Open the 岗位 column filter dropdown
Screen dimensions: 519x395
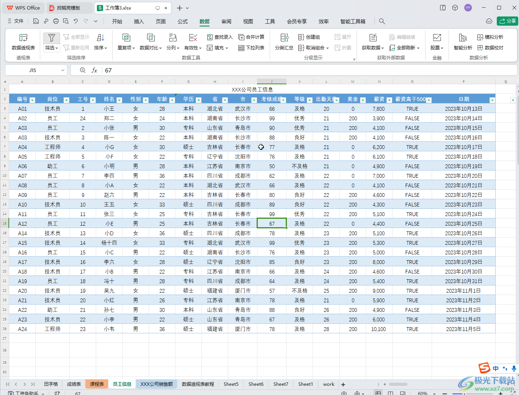66,100
